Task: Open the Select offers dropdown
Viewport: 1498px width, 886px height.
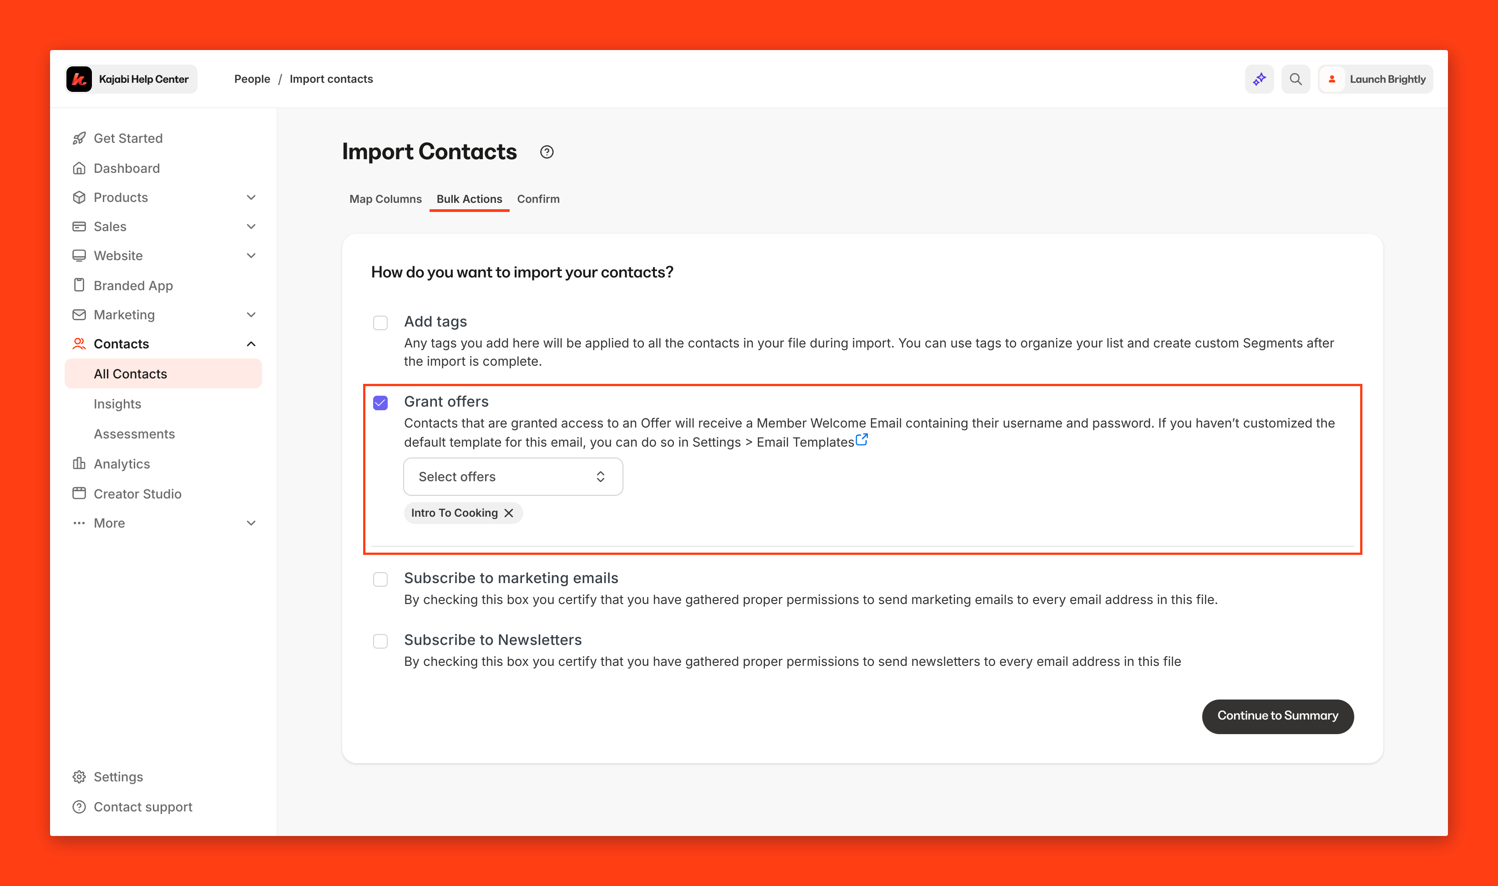Action: (x=513, y=477)
